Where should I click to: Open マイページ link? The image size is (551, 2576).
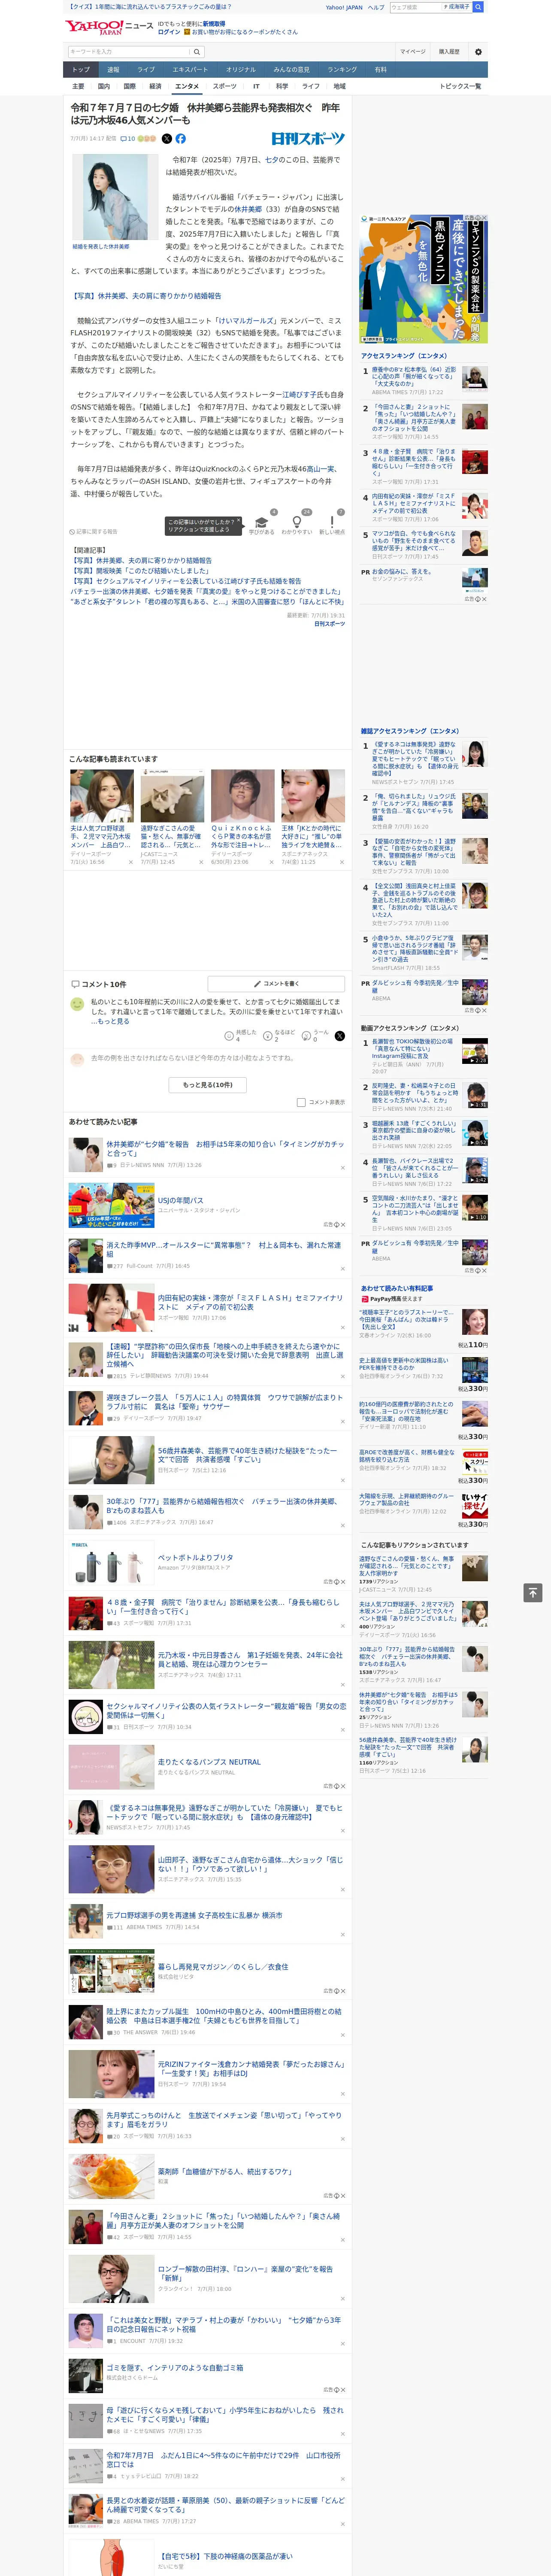click(413, 52)
